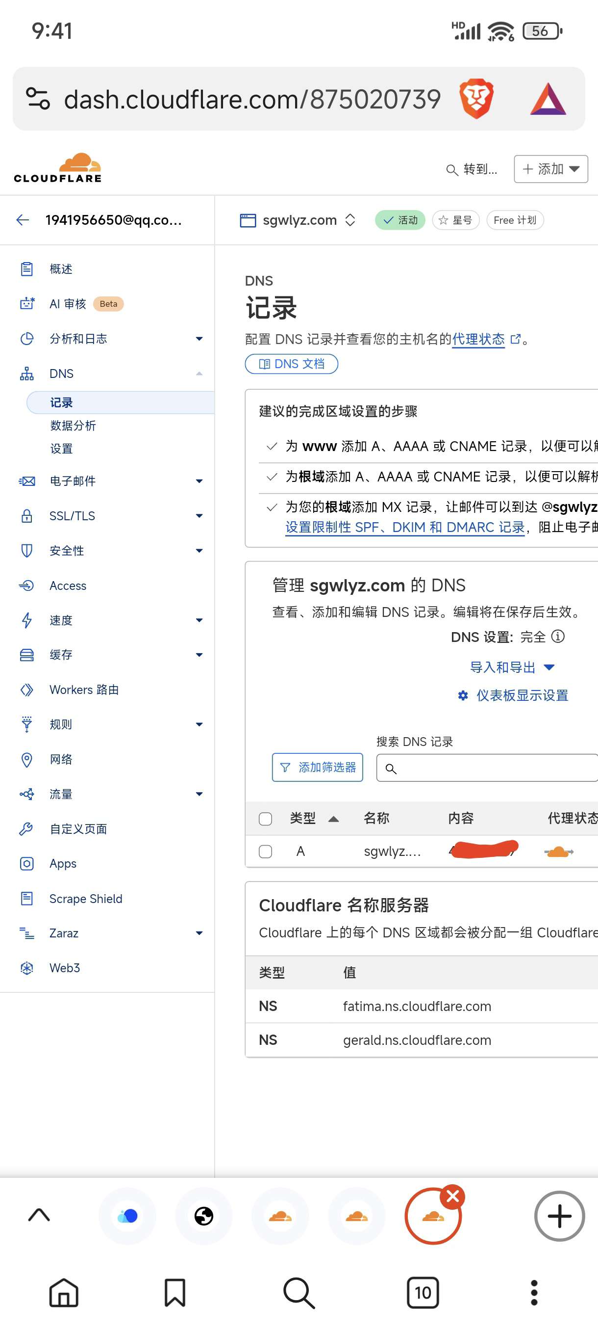Click 名称 column header
This screenshot has height=1331, width=598.
click(376, 819)
